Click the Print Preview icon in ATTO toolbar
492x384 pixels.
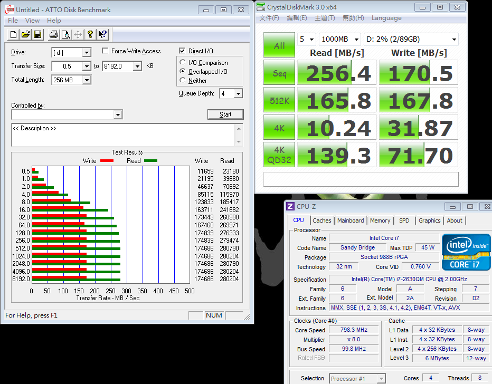tap(66, 34)
